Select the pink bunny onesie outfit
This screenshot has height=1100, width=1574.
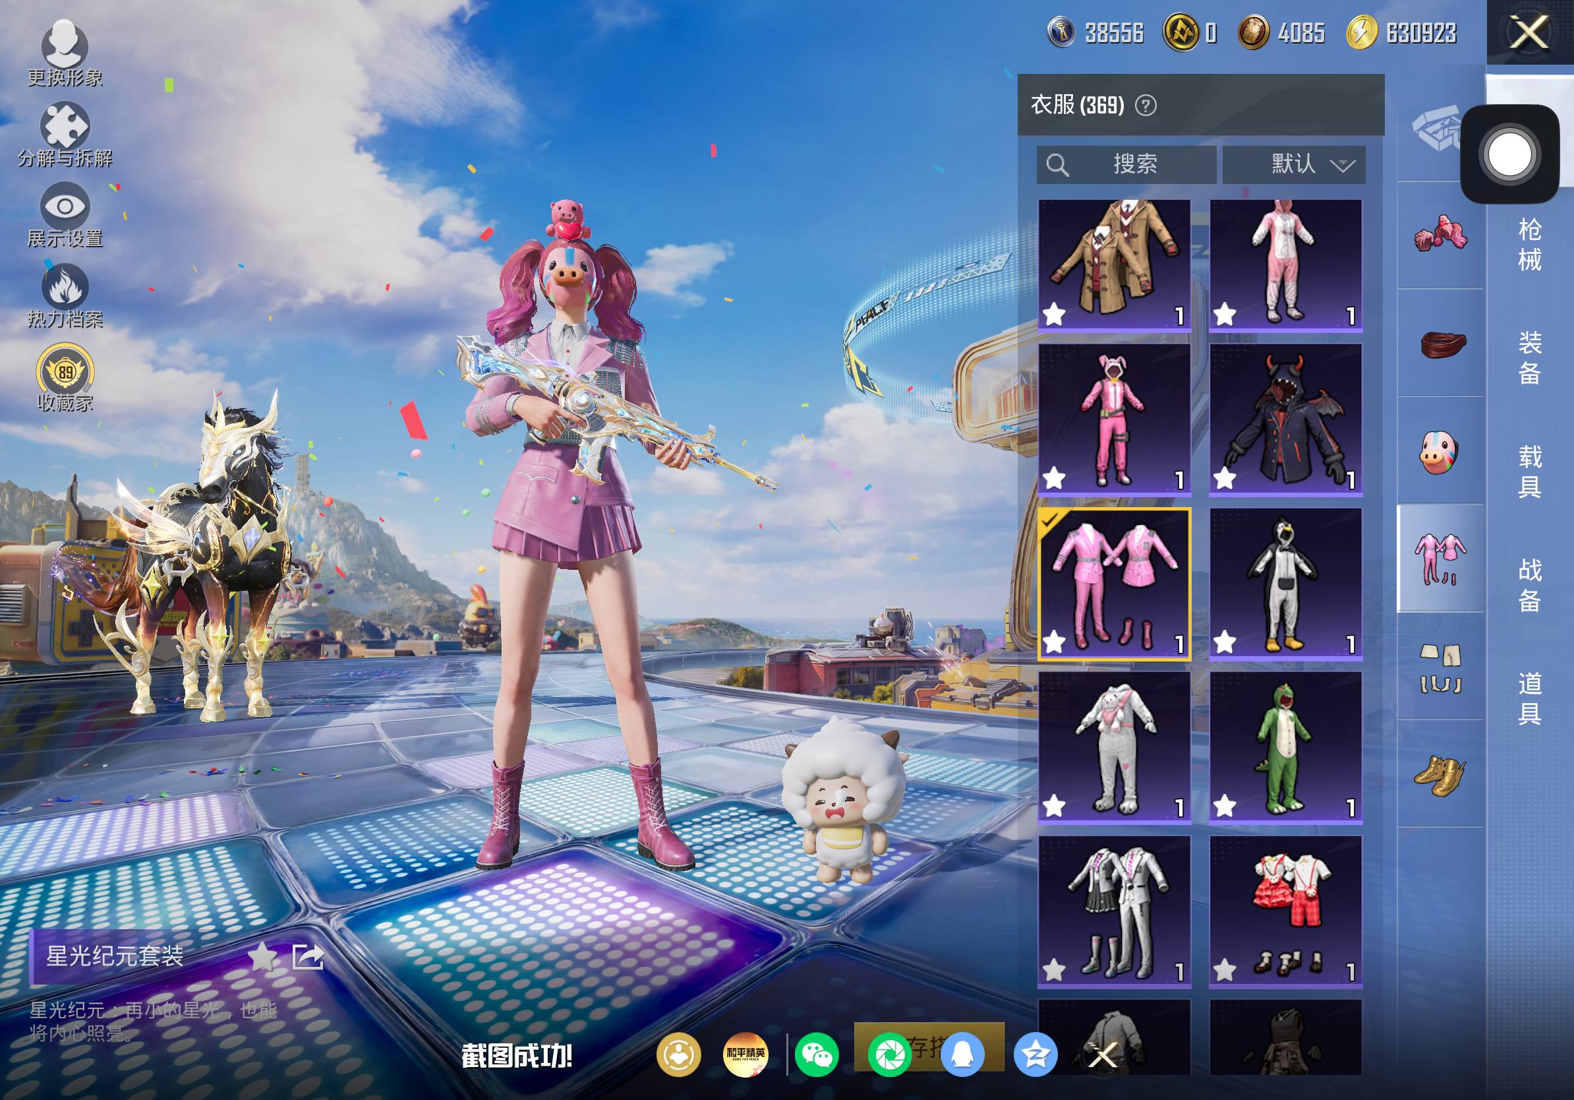(x=1285, y=265)
